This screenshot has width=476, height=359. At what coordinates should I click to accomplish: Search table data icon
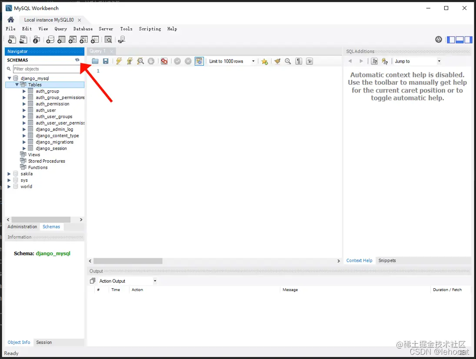pyautogui.click(x=108, y=40)
